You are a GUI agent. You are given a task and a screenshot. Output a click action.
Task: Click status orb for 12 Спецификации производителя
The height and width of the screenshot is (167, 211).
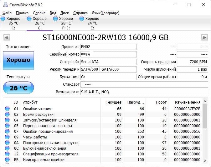tap(7, 154)
